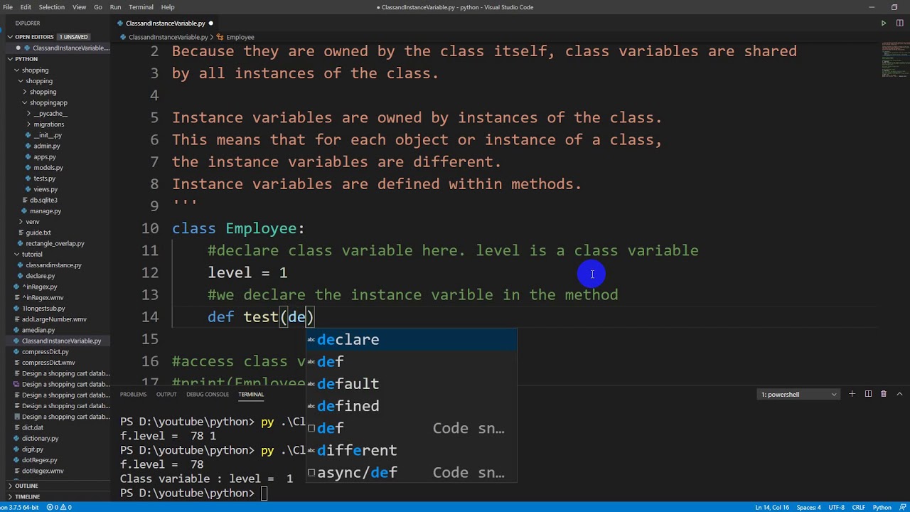This screenshot has width=910, height=512.
Task: Click the Employee symbol in the breadcrumb
Action: [x=240, y=37]
